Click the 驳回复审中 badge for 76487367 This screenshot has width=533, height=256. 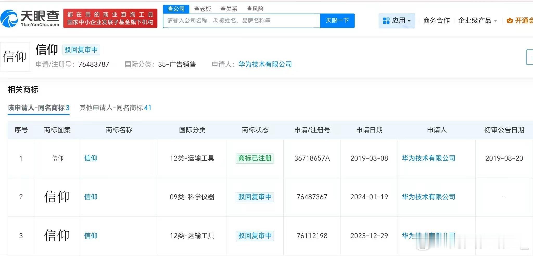[255, 197]
